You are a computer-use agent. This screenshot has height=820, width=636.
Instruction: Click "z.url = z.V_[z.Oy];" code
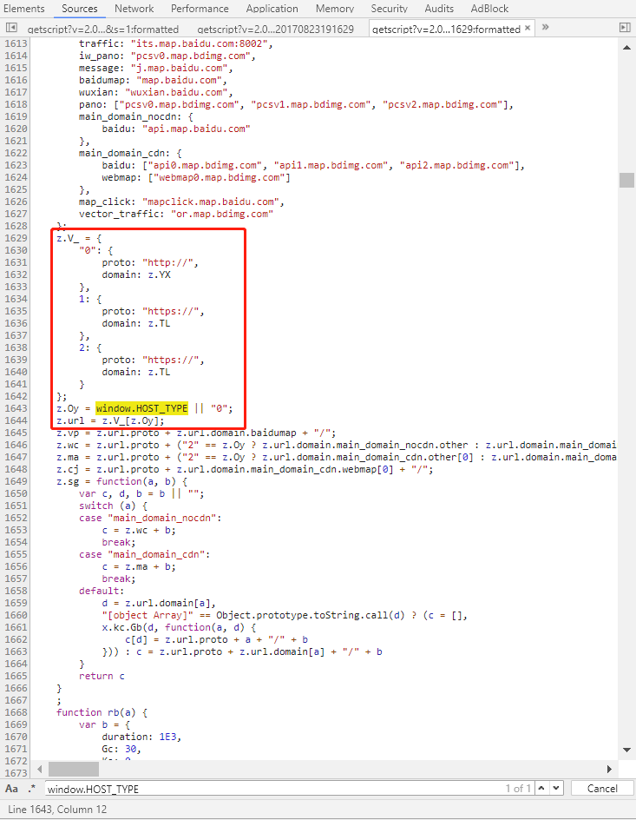111,420
